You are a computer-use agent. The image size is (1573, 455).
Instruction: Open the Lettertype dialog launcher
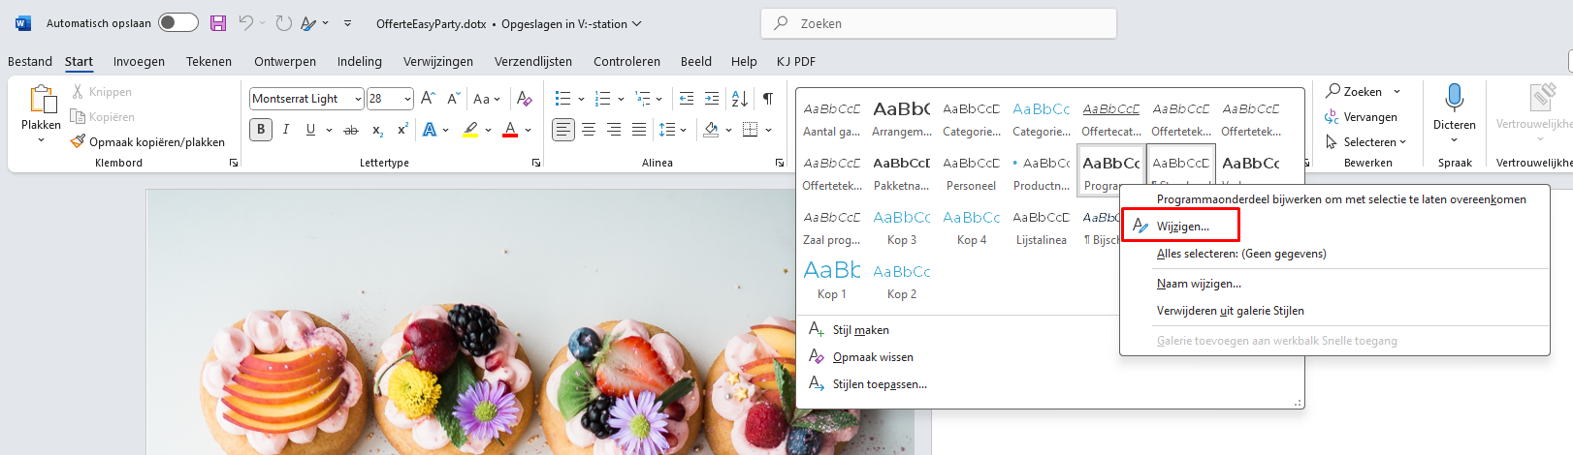(x=536, y=164)
